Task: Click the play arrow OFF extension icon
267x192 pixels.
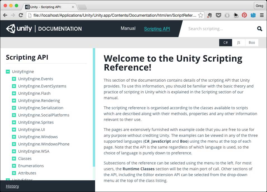Action: (x=236, y=15)
